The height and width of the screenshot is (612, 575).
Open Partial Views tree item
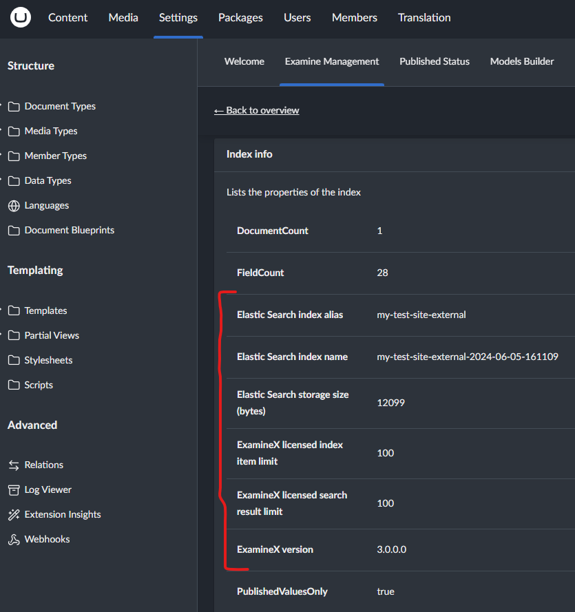pos(52,335)
